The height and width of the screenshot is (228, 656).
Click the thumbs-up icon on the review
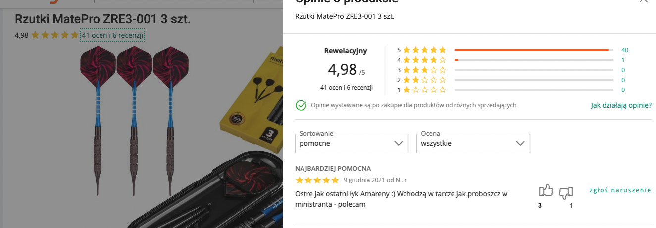545,191
